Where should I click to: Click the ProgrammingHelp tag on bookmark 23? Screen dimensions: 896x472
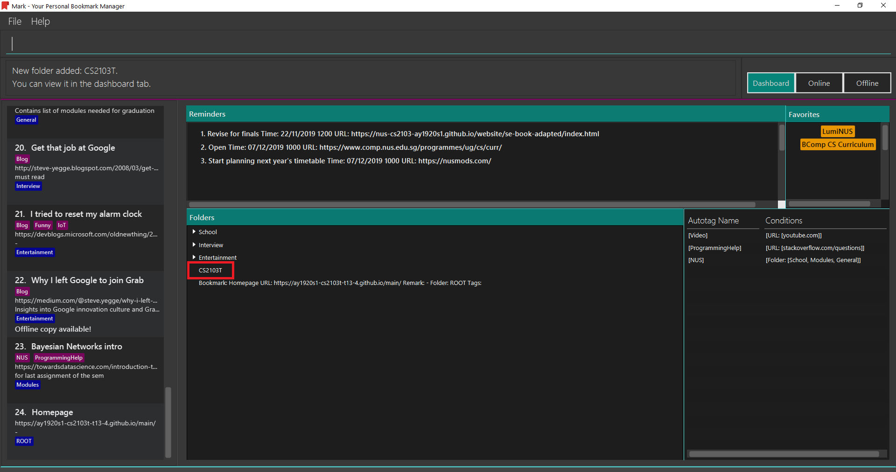[58, 358]
